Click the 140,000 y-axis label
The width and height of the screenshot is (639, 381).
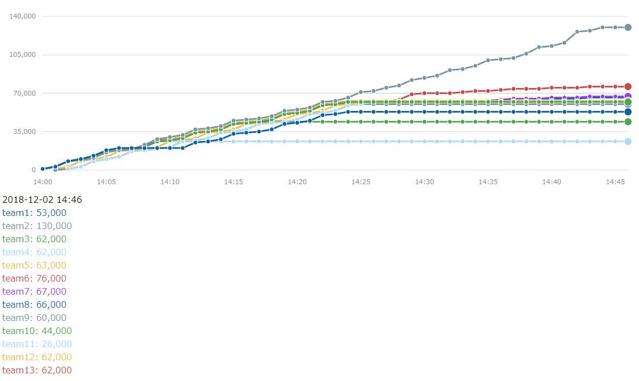22,16
